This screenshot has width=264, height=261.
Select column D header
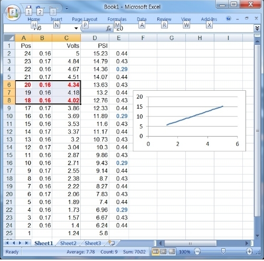95,38
